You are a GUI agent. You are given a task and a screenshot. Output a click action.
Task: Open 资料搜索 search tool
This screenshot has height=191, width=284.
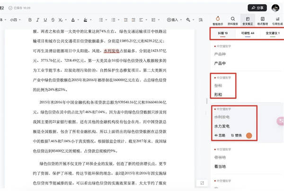point(233,20)
